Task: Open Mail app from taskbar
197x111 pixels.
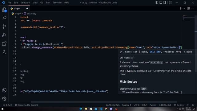Action: point(96,109)
